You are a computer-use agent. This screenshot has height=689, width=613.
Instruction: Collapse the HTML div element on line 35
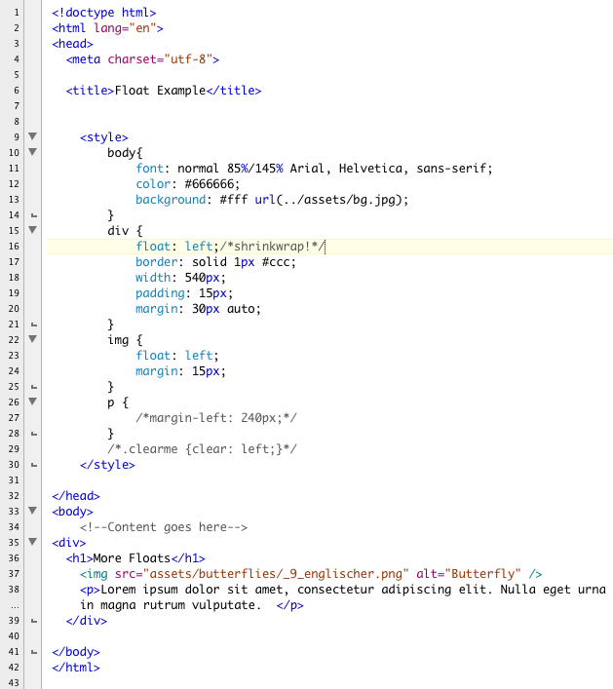click(32, 543)
